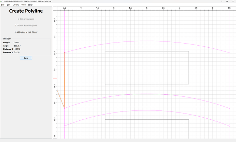This screenshot has height=142, width=236.
Task: Click the Distance Y value 0.9154
Action: coord(17,52)
